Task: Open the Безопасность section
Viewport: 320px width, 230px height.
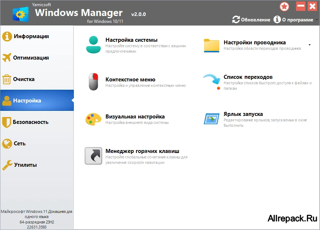Action: pos(37,122)
